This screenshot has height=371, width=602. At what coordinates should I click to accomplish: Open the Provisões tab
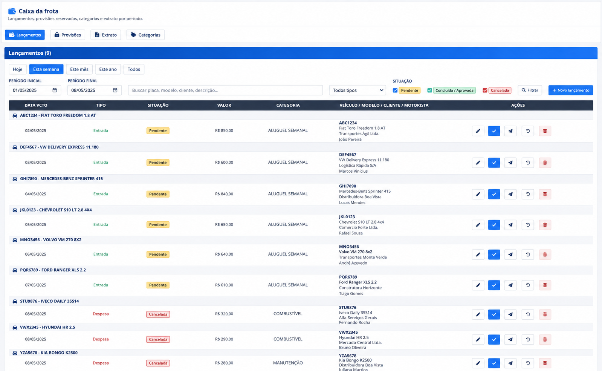(x=68, y=35)
